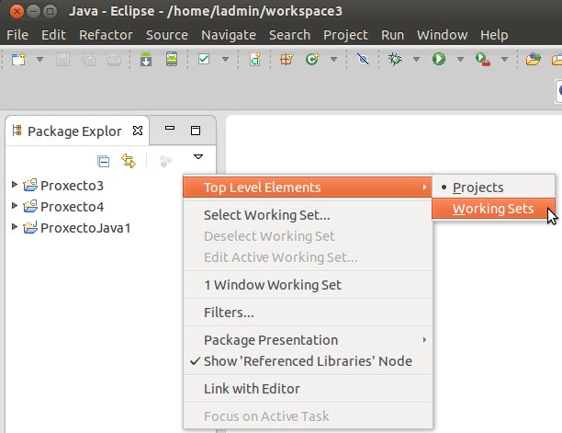Click the New Java Class icon
Image resolution: width=562 pixels, height=433 pixels.
click(x=312, y=59)
